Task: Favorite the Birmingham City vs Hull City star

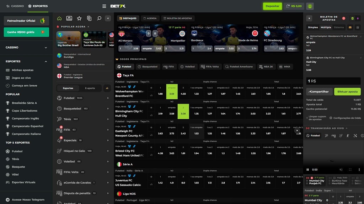Action: click(151, 108)
